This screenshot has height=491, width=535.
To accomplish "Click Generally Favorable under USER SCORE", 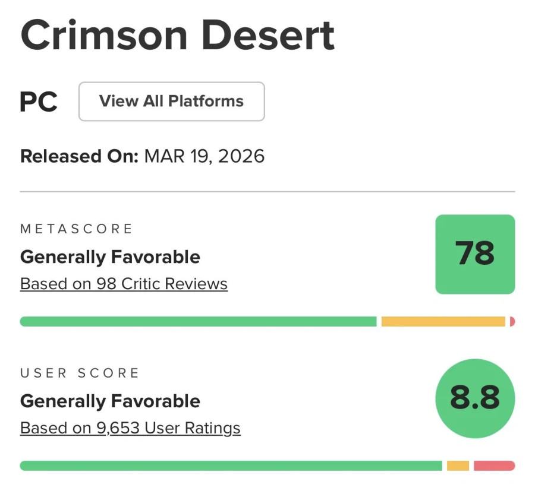I will 110,401.
